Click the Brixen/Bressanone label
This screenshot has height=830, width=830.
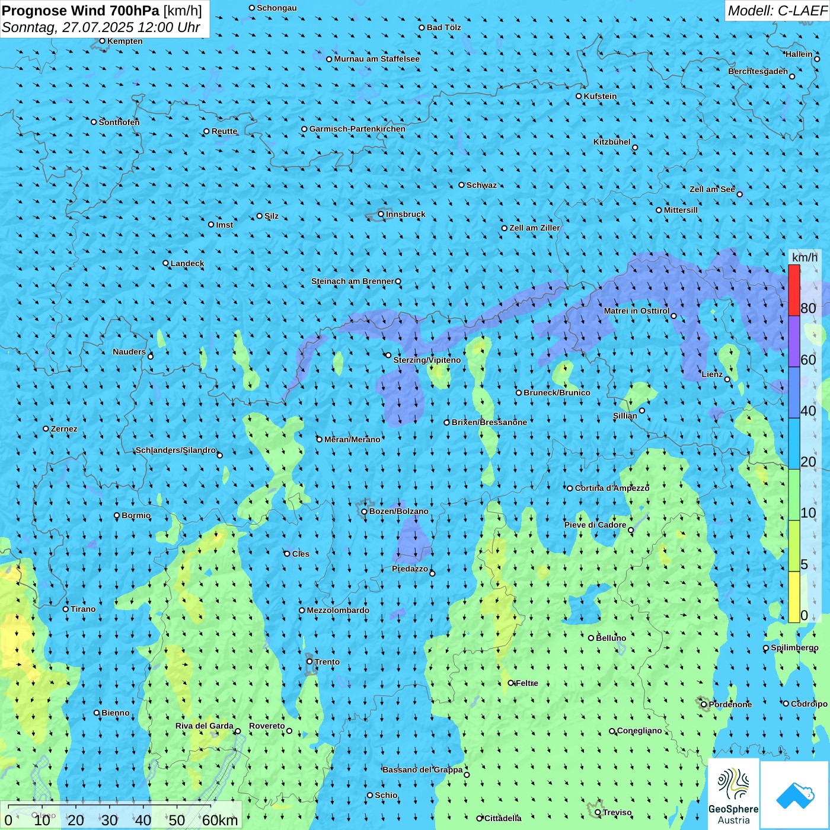tap(489, 422)
